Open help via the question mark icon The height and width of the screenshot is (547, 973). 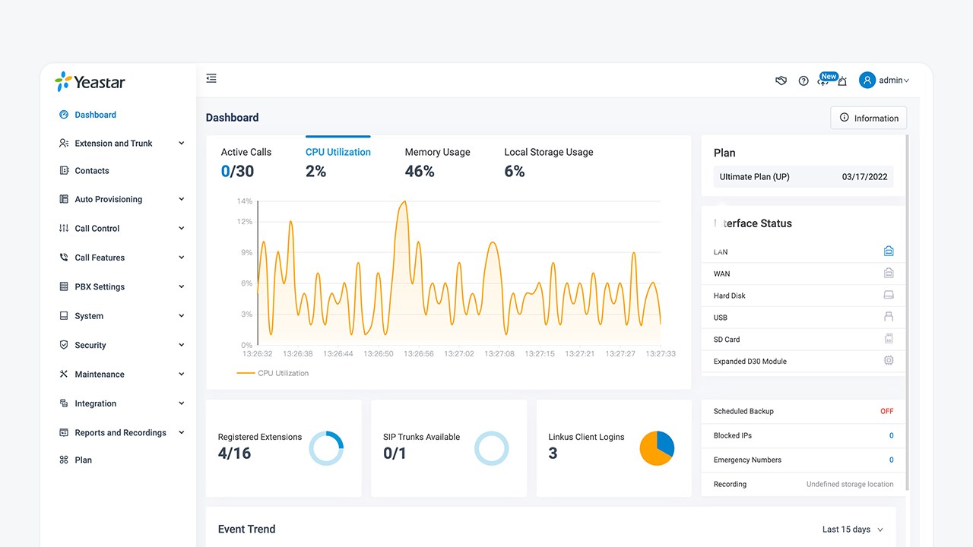(803, 81)
